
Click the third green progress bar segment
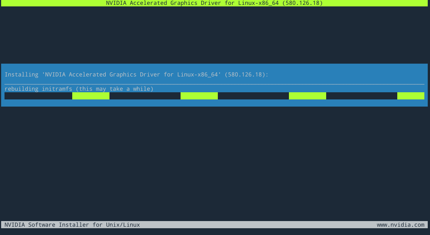(307, 96)
